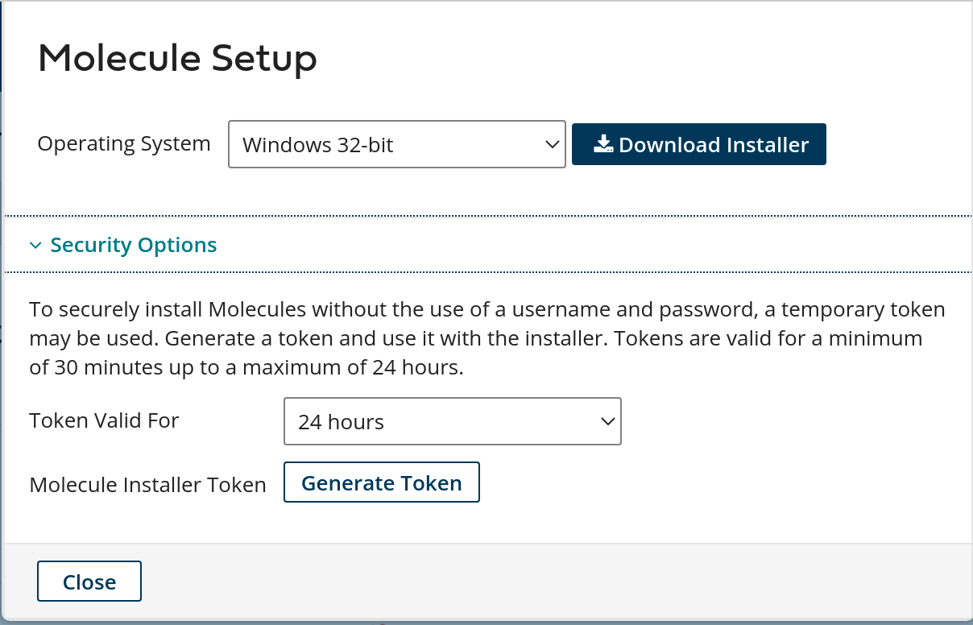Collapse the Security Options chevron
This screenshot has height=625, width=973.
point(35,245)
